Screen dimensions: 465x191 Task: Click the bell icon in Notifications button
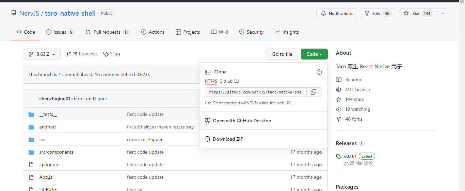[x=323, y=13]
